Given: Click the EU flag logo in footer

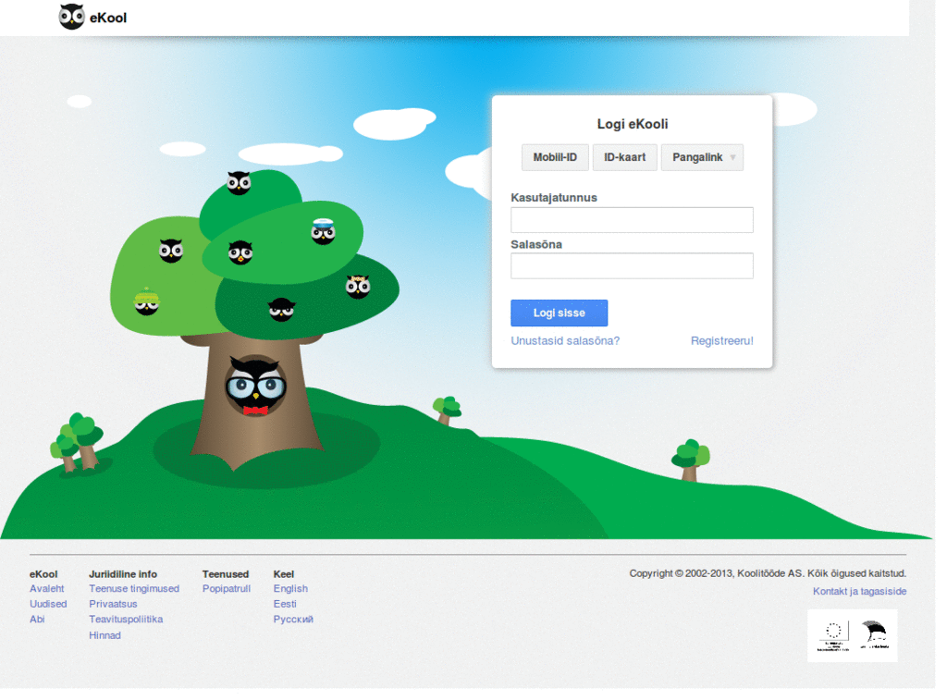Looking at the screenshot, I should [833, 635].
